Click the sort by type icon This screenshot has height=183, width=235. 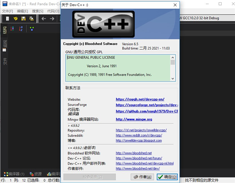12,29
